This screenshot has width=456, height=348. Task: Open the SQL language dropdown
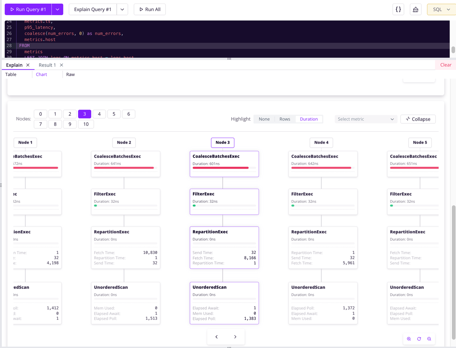coord(441,10)
